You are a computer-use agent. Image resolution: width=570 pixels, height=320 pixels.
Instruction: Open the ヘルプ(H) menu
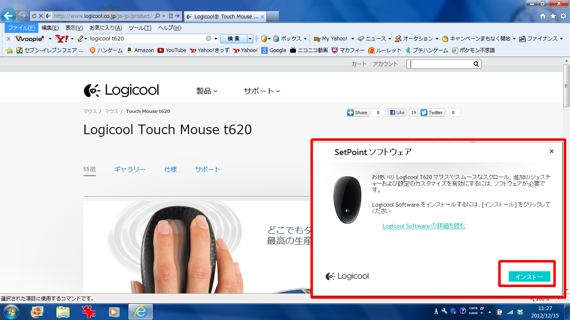[x=169, y=28]
